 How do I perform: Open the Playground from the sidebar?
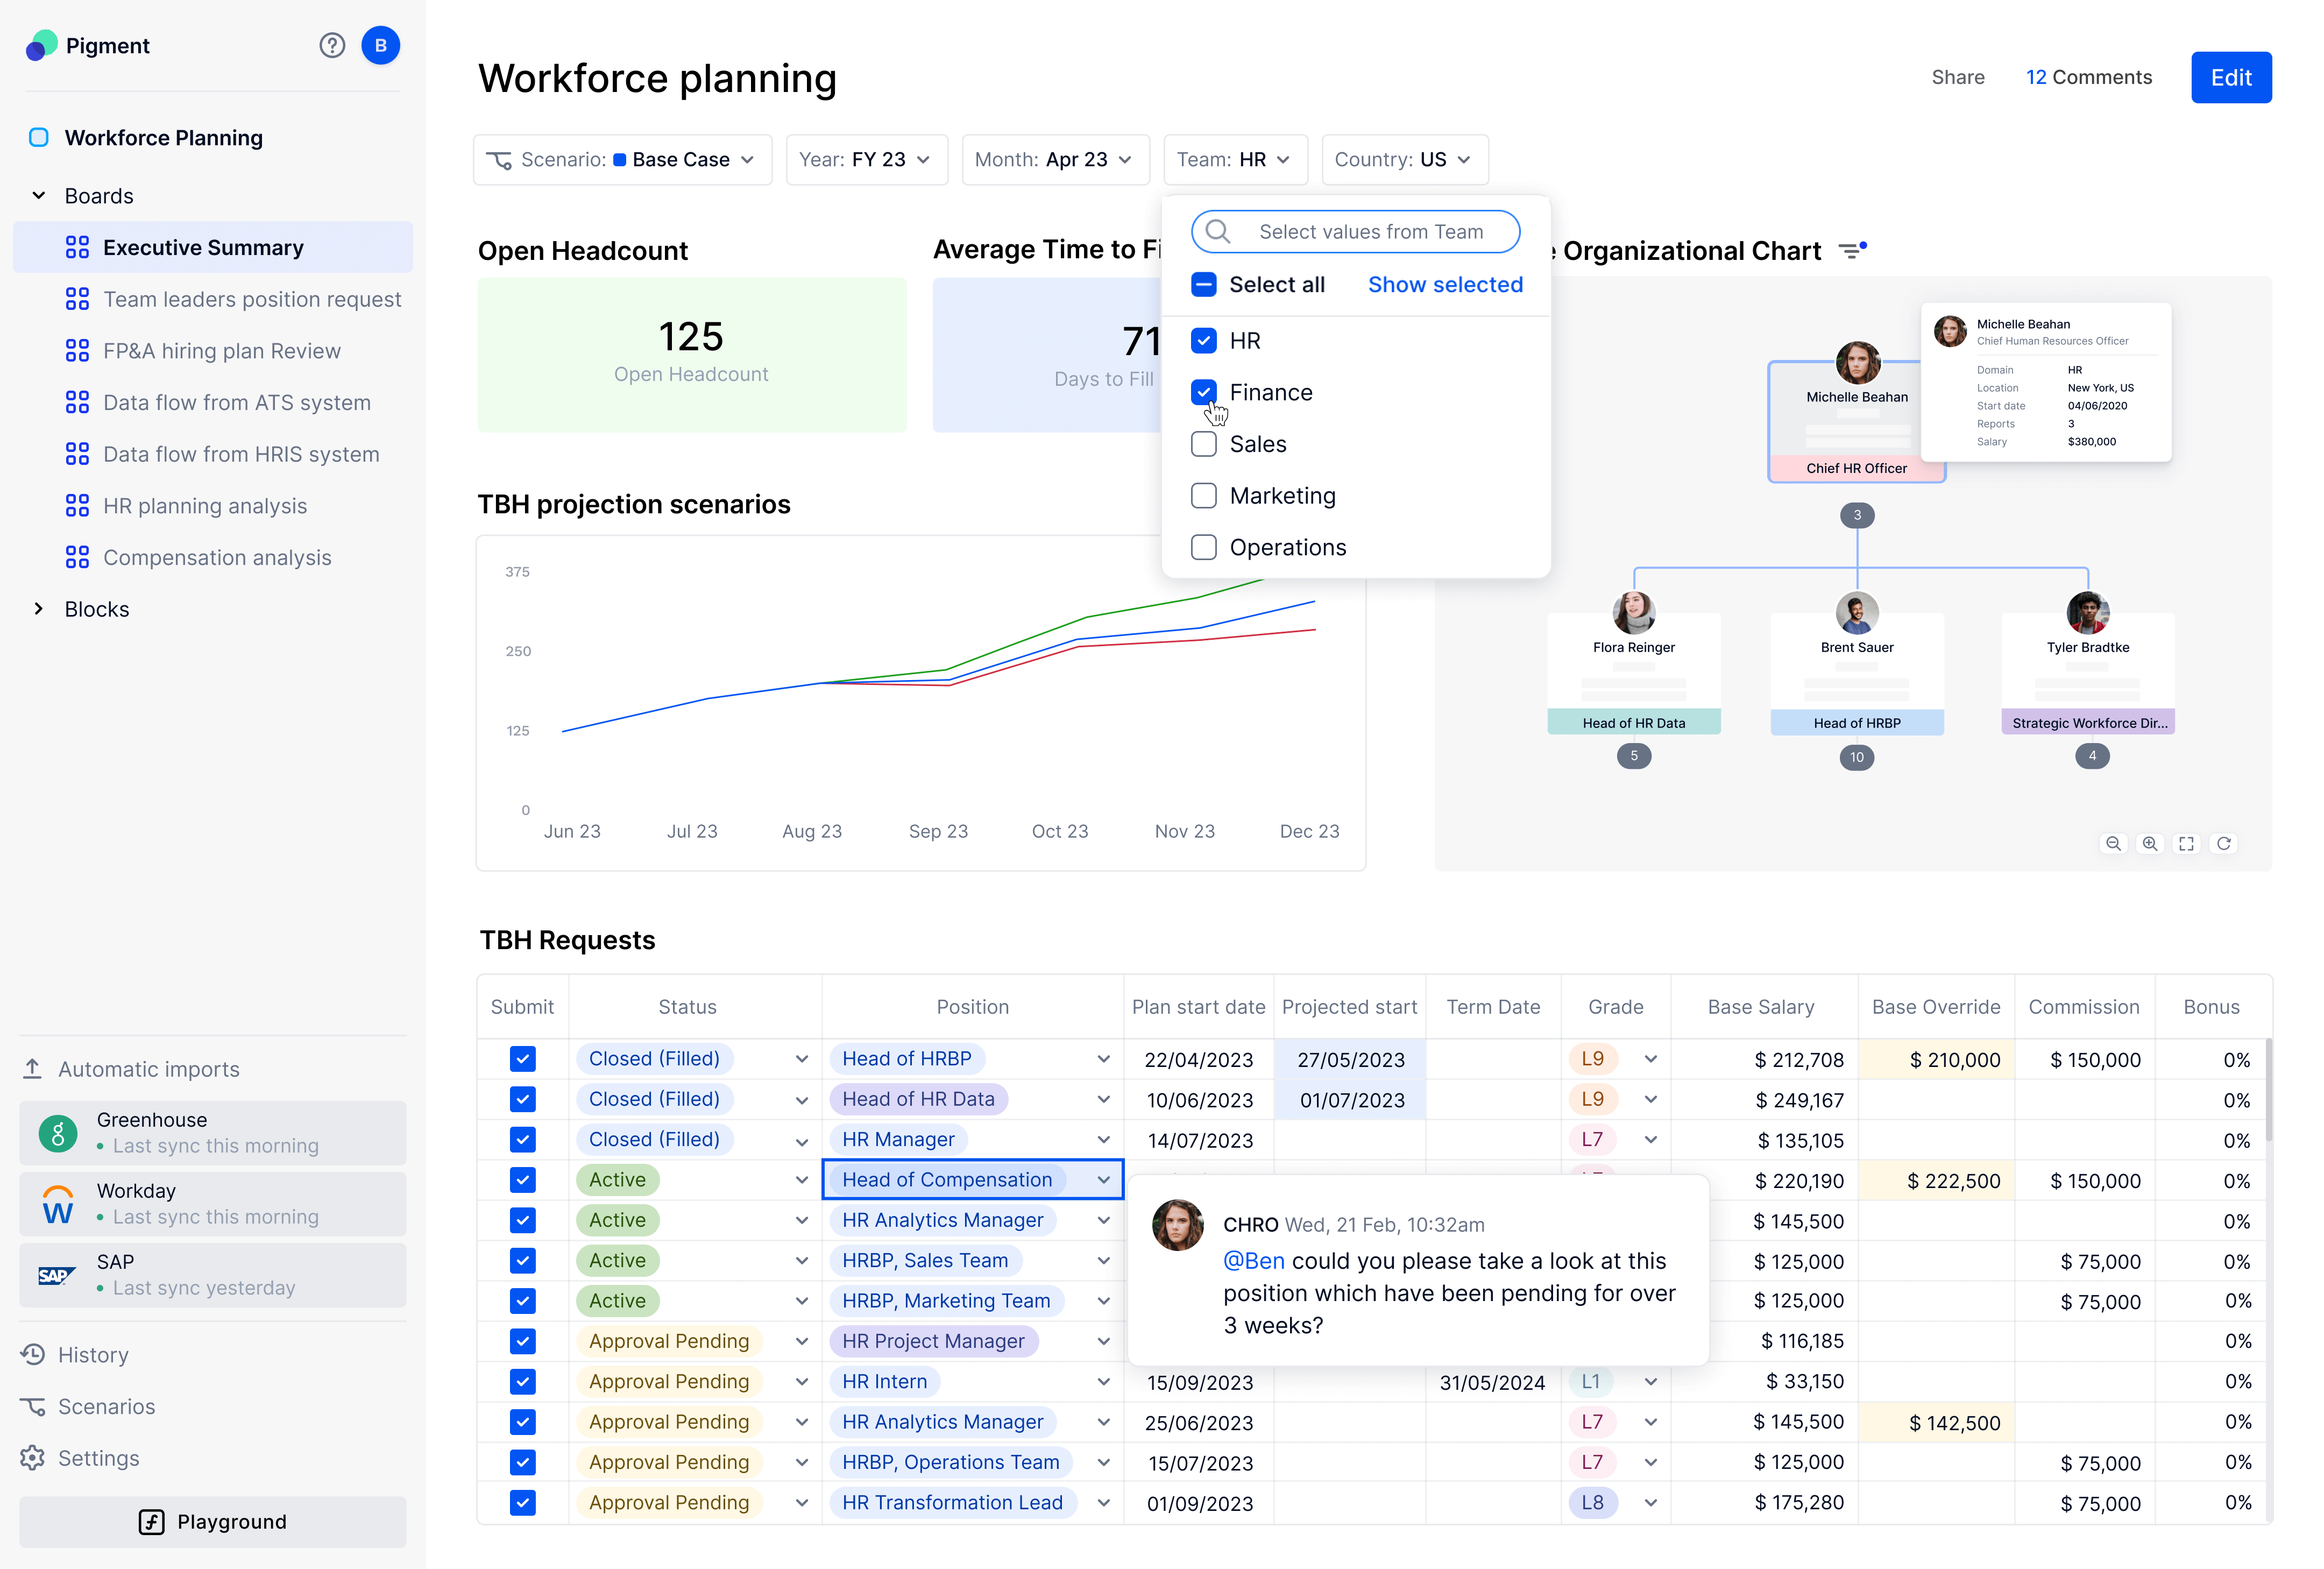[x=213, y=1521]
